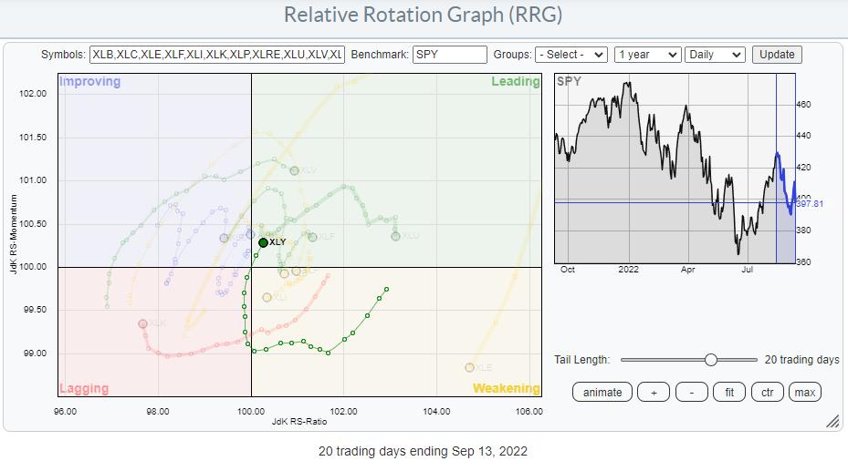Select the XLU marker in Leading quadrant

coord(395,237)
